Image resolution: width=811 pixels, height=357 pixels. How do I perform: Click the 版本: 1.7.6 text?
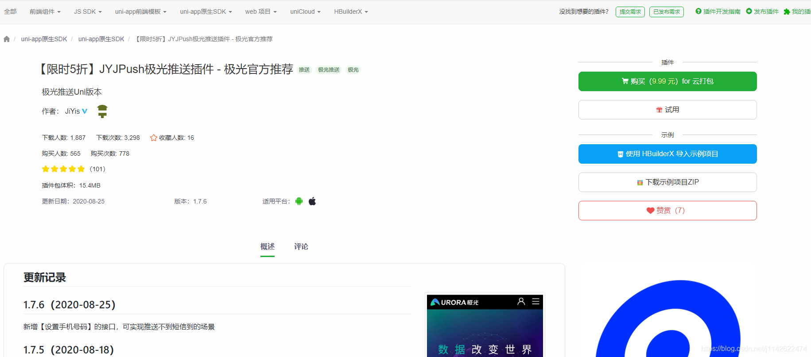coord(190,201)
